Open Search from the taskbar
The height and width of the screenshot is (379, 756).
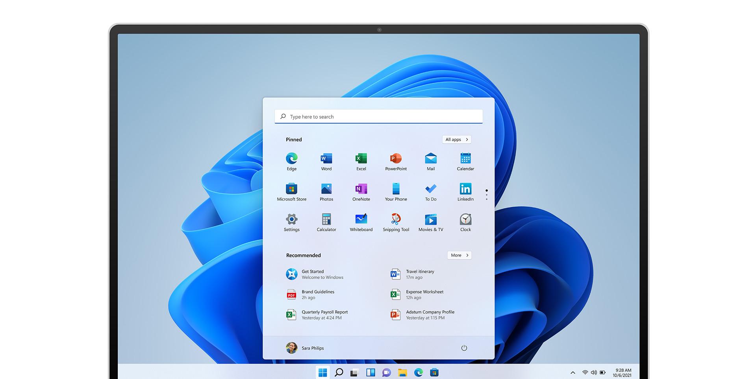(x=339, y=372)
